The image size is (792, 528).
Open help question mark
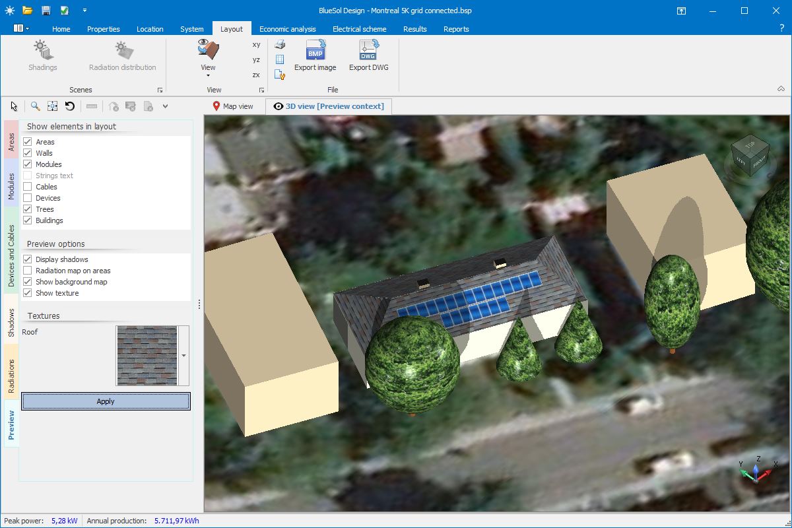781,28
